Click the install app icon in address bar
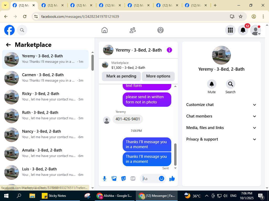Image resolution: width=269 pixels, height=201 pixels. (232, 16)
